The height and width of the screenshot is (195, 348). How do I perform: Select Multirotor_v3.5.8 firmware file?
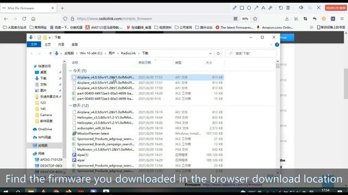coord(147,149)
